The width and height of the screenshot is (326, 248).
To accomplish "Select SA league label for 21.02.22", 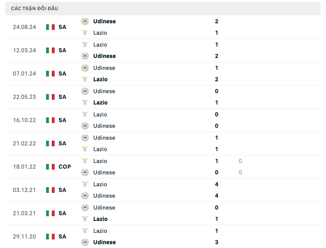I will 62,144.
